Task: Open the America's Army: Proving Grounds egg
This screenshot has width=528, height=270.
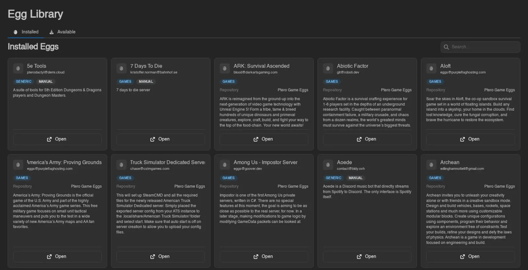Action: tap(57, 256)
